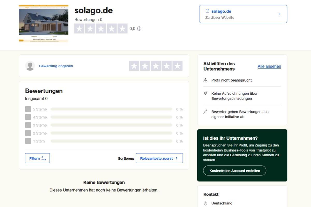Open the Zu dieser Website panel
The height and width of the screenshot is (207, 311).
click(243, 14)
